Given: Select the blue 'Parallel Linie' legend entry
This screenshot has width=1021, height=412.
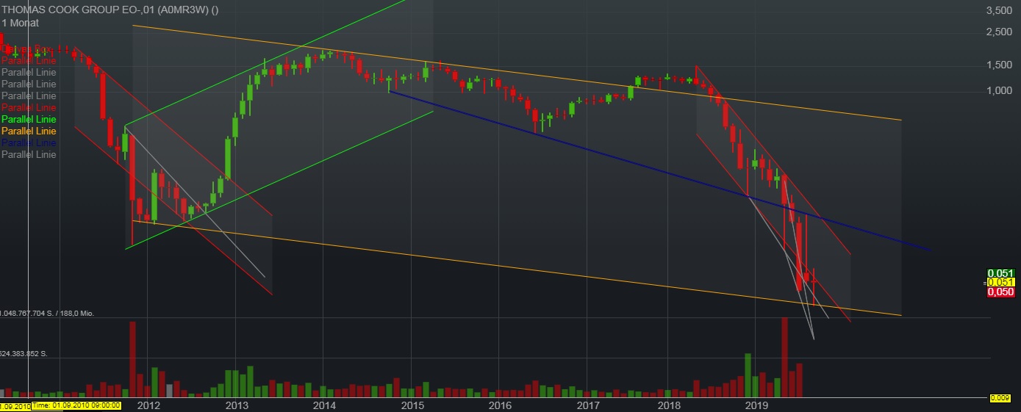Looking at the screenshot, I should point(29,142).
